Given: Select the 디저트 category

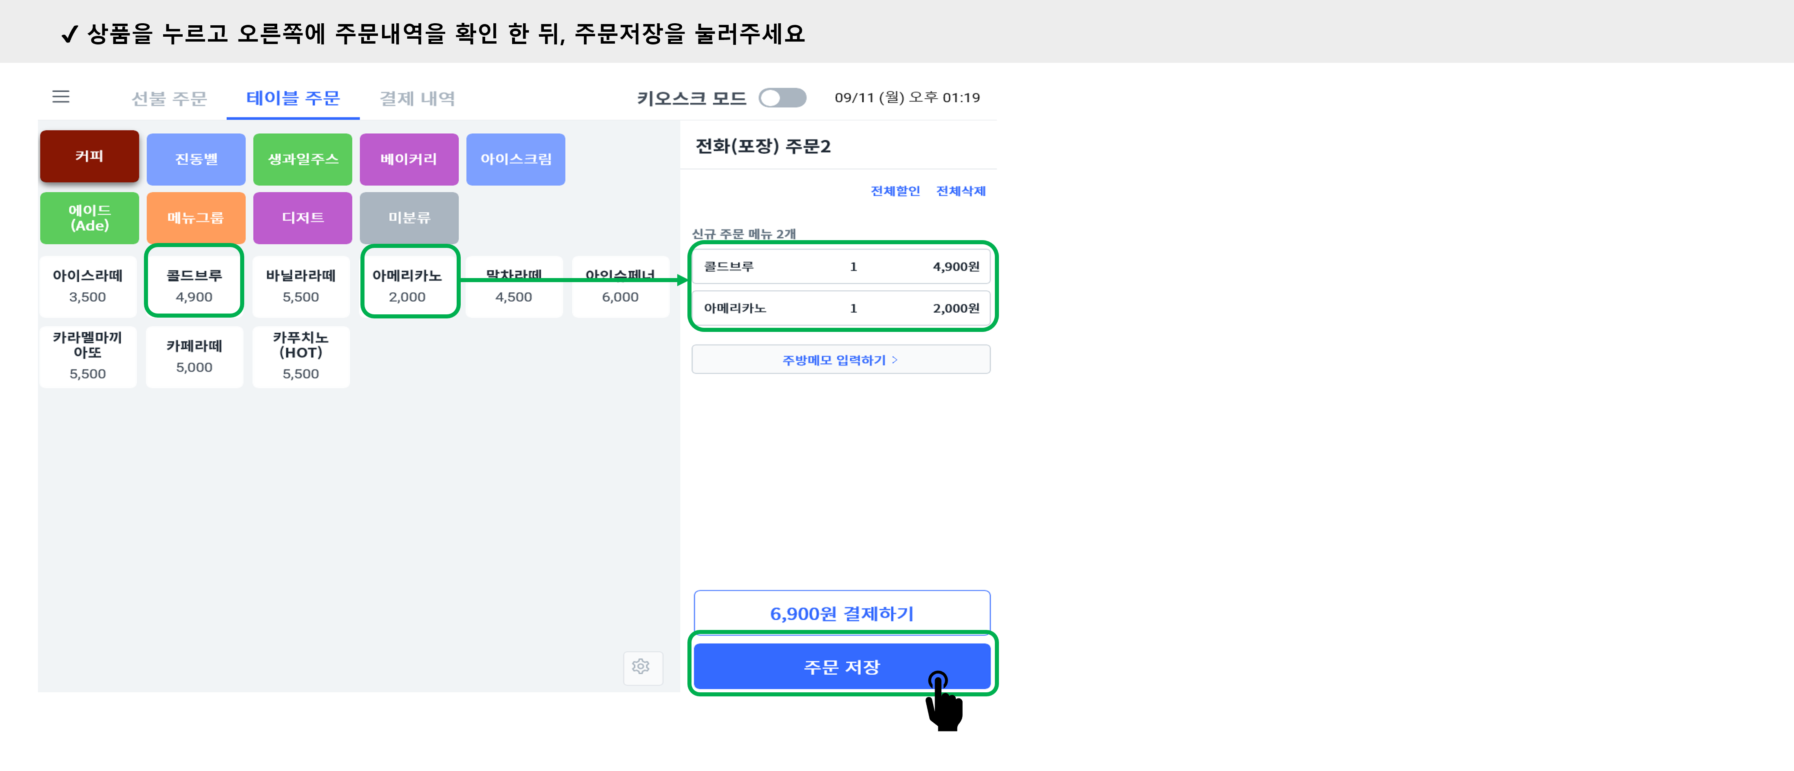Looking at the screenshot, I should click(302, 217).
